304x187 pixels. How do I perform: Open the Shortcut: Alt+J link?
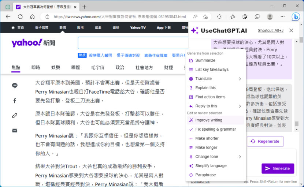point(270,31)
